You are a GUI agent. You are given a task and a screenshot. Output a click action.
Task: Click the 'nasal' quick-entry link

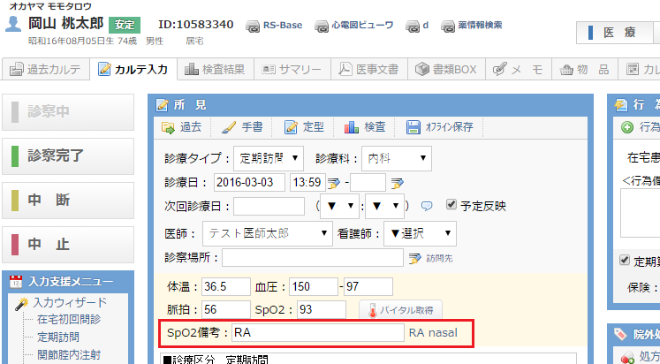(443, 333)
